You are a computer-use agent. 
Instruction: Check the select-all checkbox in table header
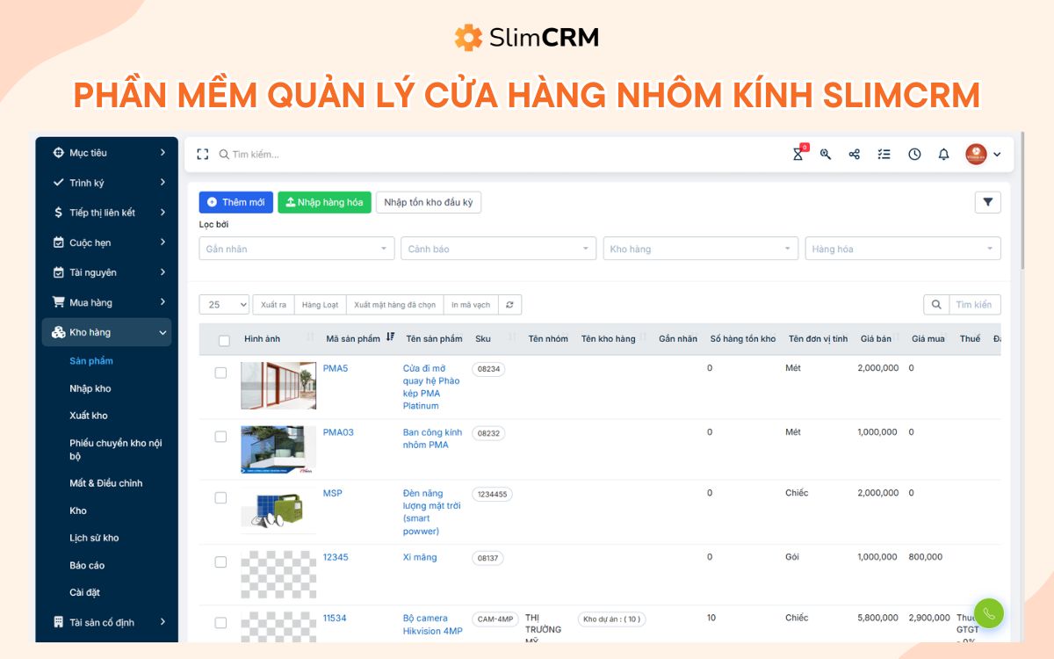223,341
